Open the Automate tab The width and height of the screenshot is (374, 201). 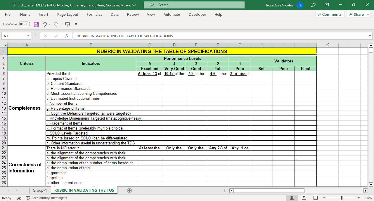tap(172, 14)
